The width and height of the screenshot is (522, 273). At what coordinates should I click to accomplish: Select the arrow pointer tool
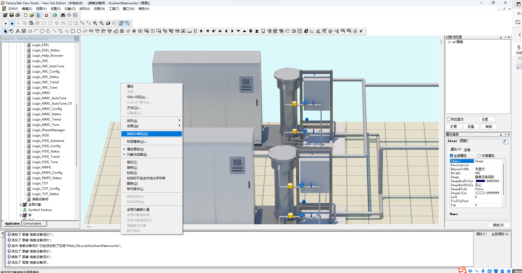[x=6, y=31]
